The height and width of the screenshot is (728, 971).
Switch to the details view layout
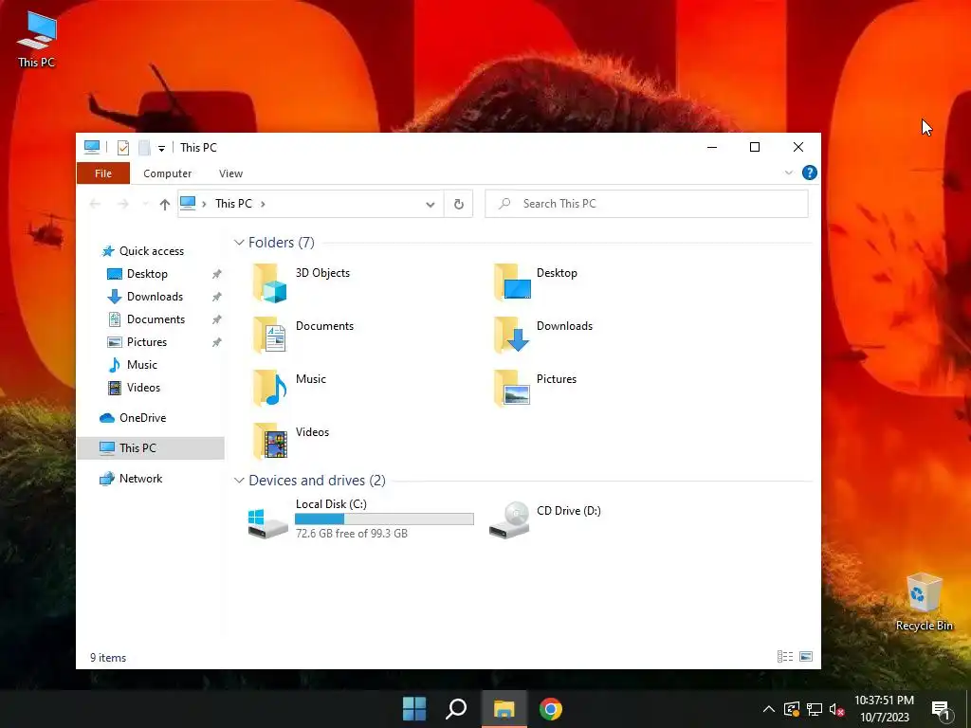coord(785,656)
